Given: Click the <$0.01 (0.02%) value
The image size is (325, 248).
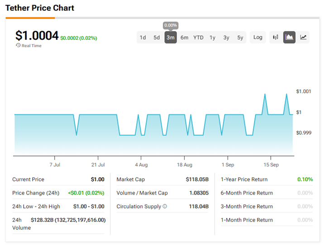Looking at the screenshot, I should pos(86,193).
